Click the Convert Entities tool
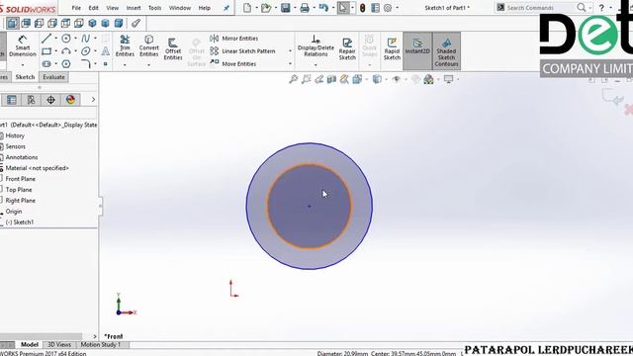Image resolution: width=633 pixels, height=356 pixels. click(149, 45)
